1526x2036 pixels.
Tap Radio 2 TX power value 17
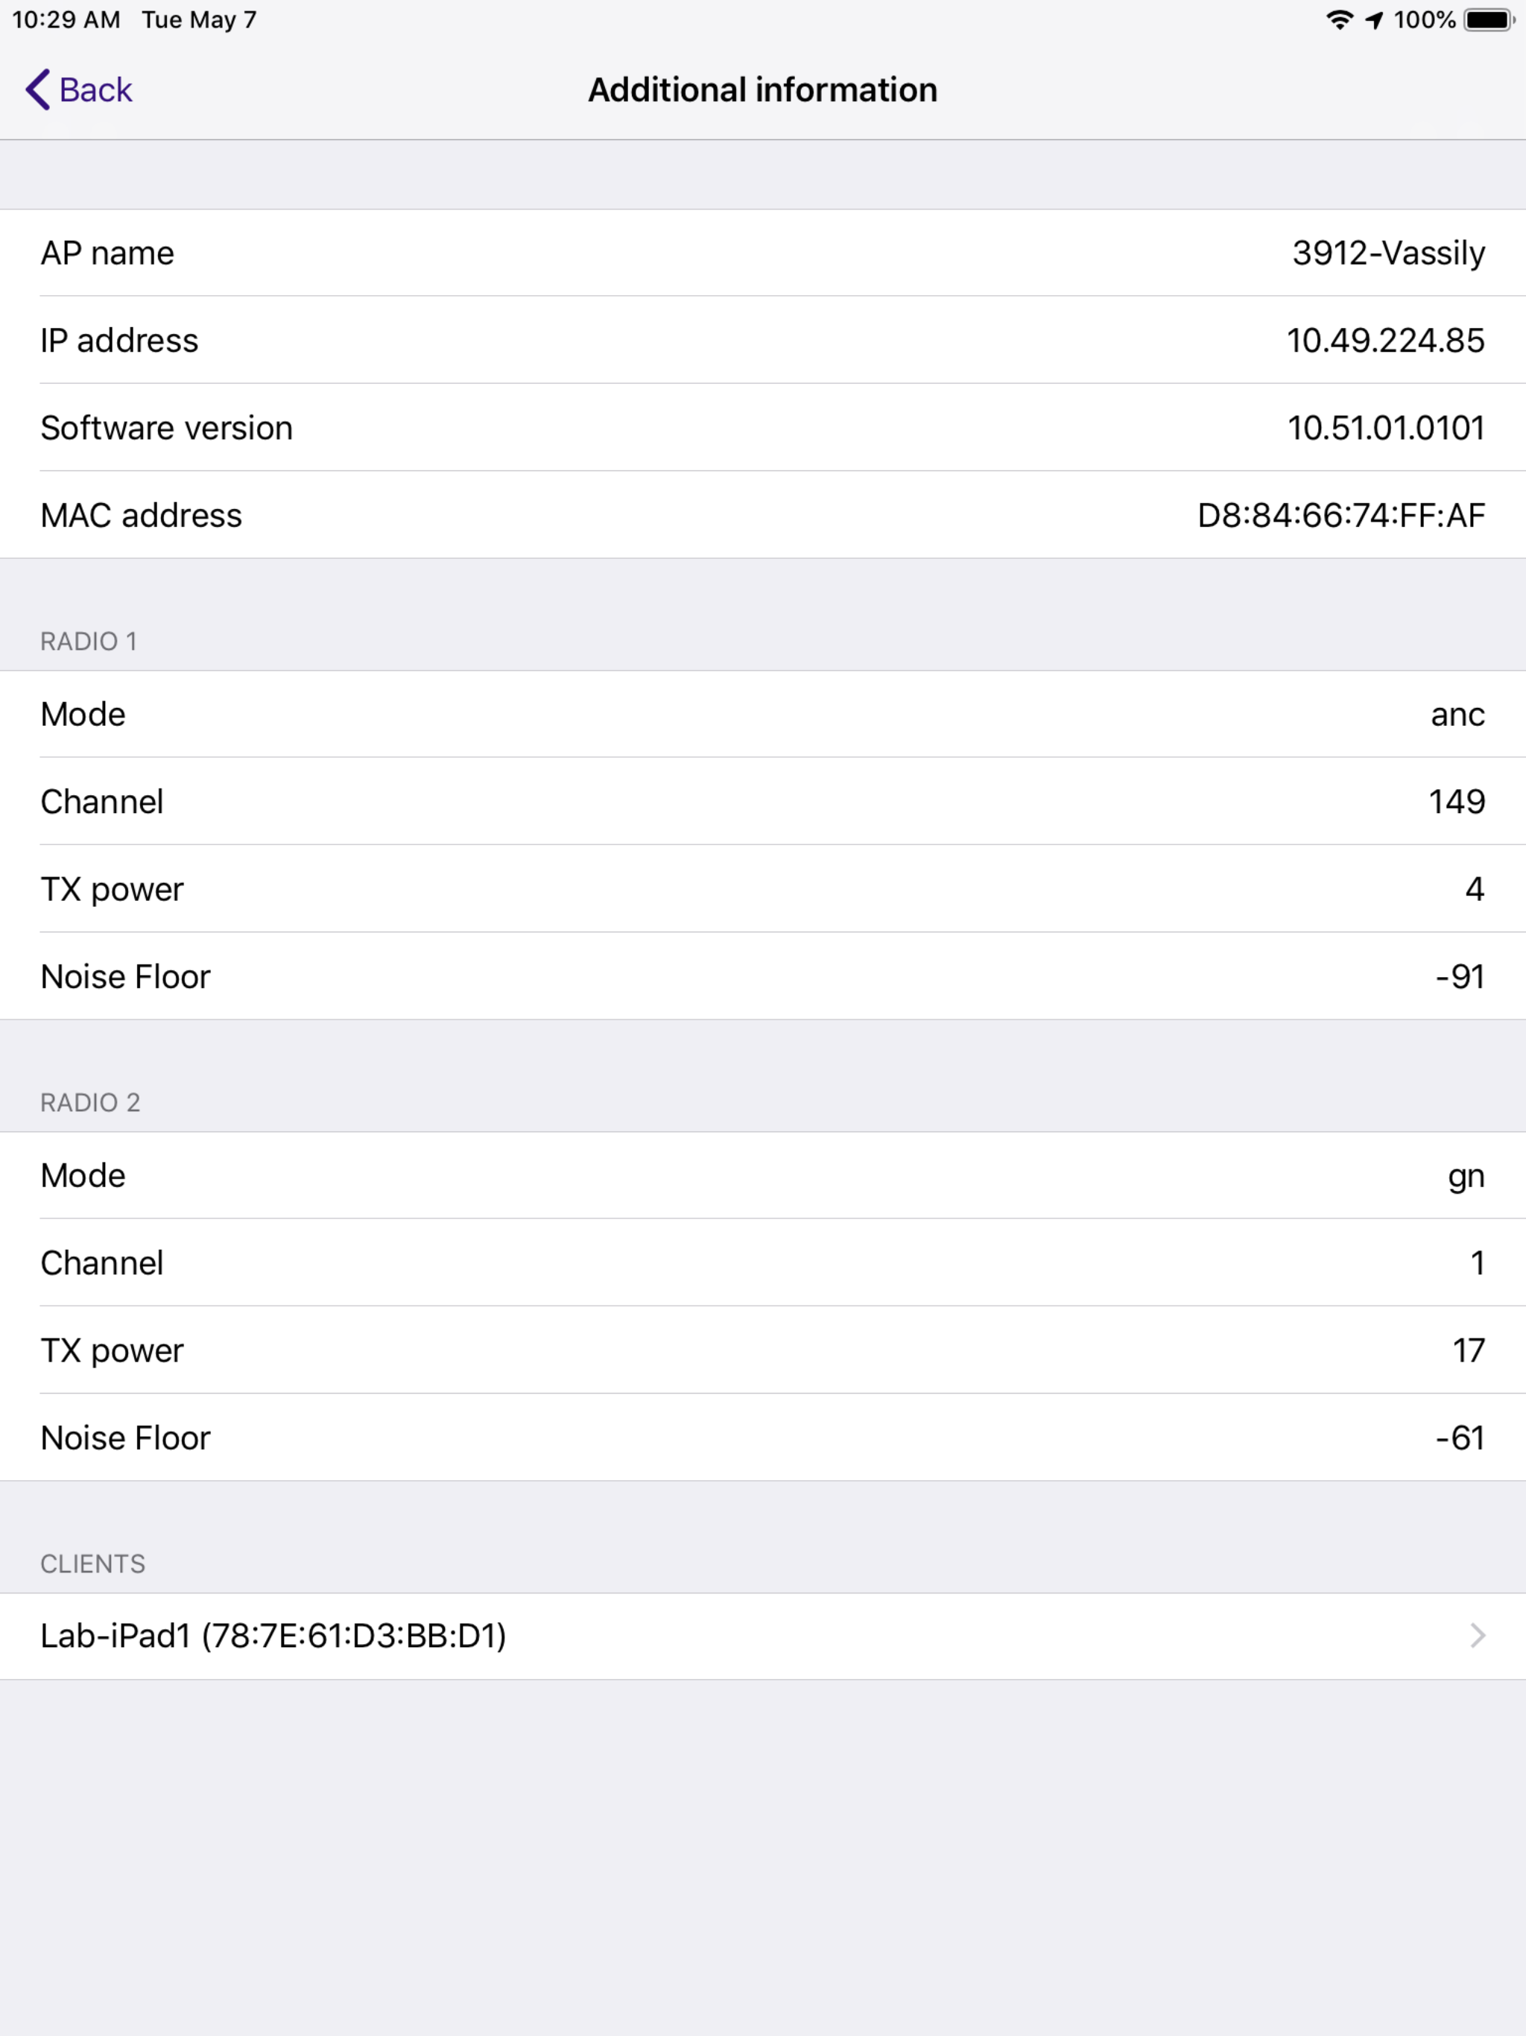[x=1468, y=1350]
